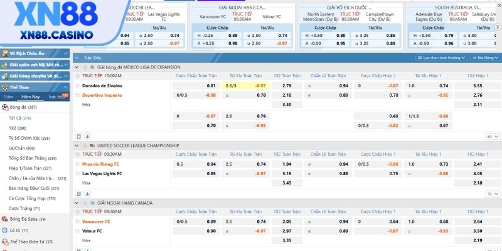Image resolution: width=502 pixels, height=251 pixels.
Task: Favorite the United Soccer League Championship star
Action: click(85, 145)
